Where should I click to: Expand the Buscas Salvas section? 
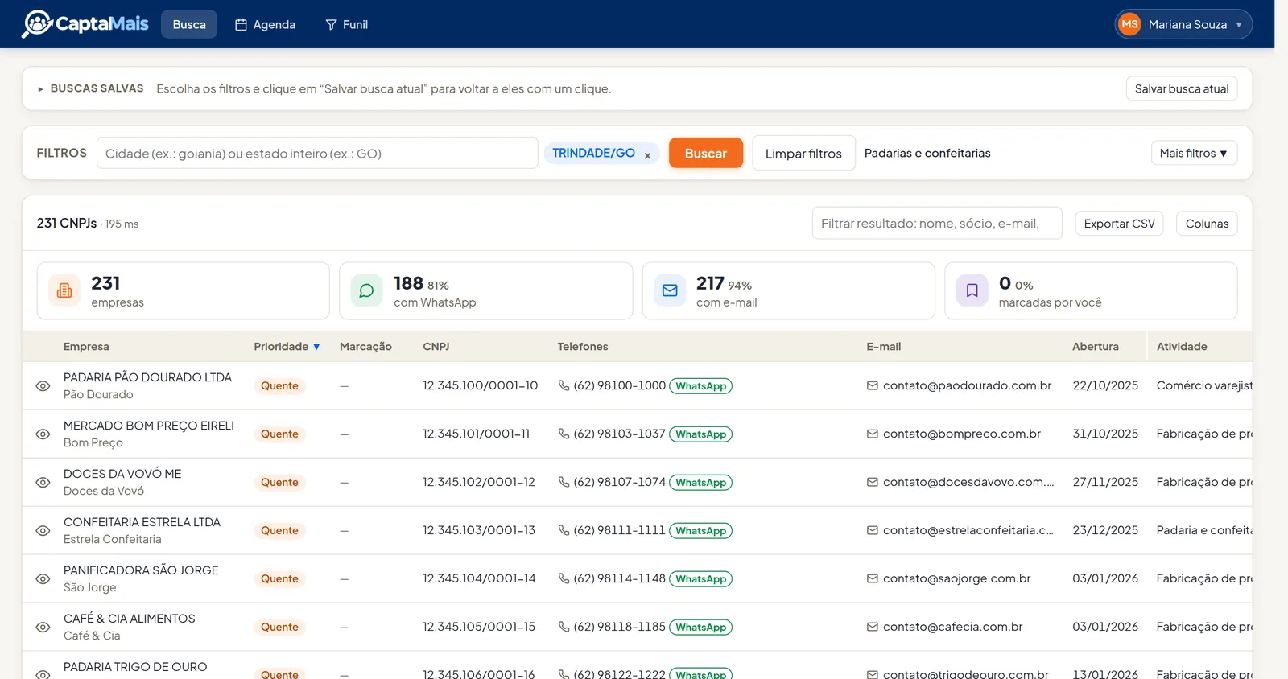click(90, 88)
